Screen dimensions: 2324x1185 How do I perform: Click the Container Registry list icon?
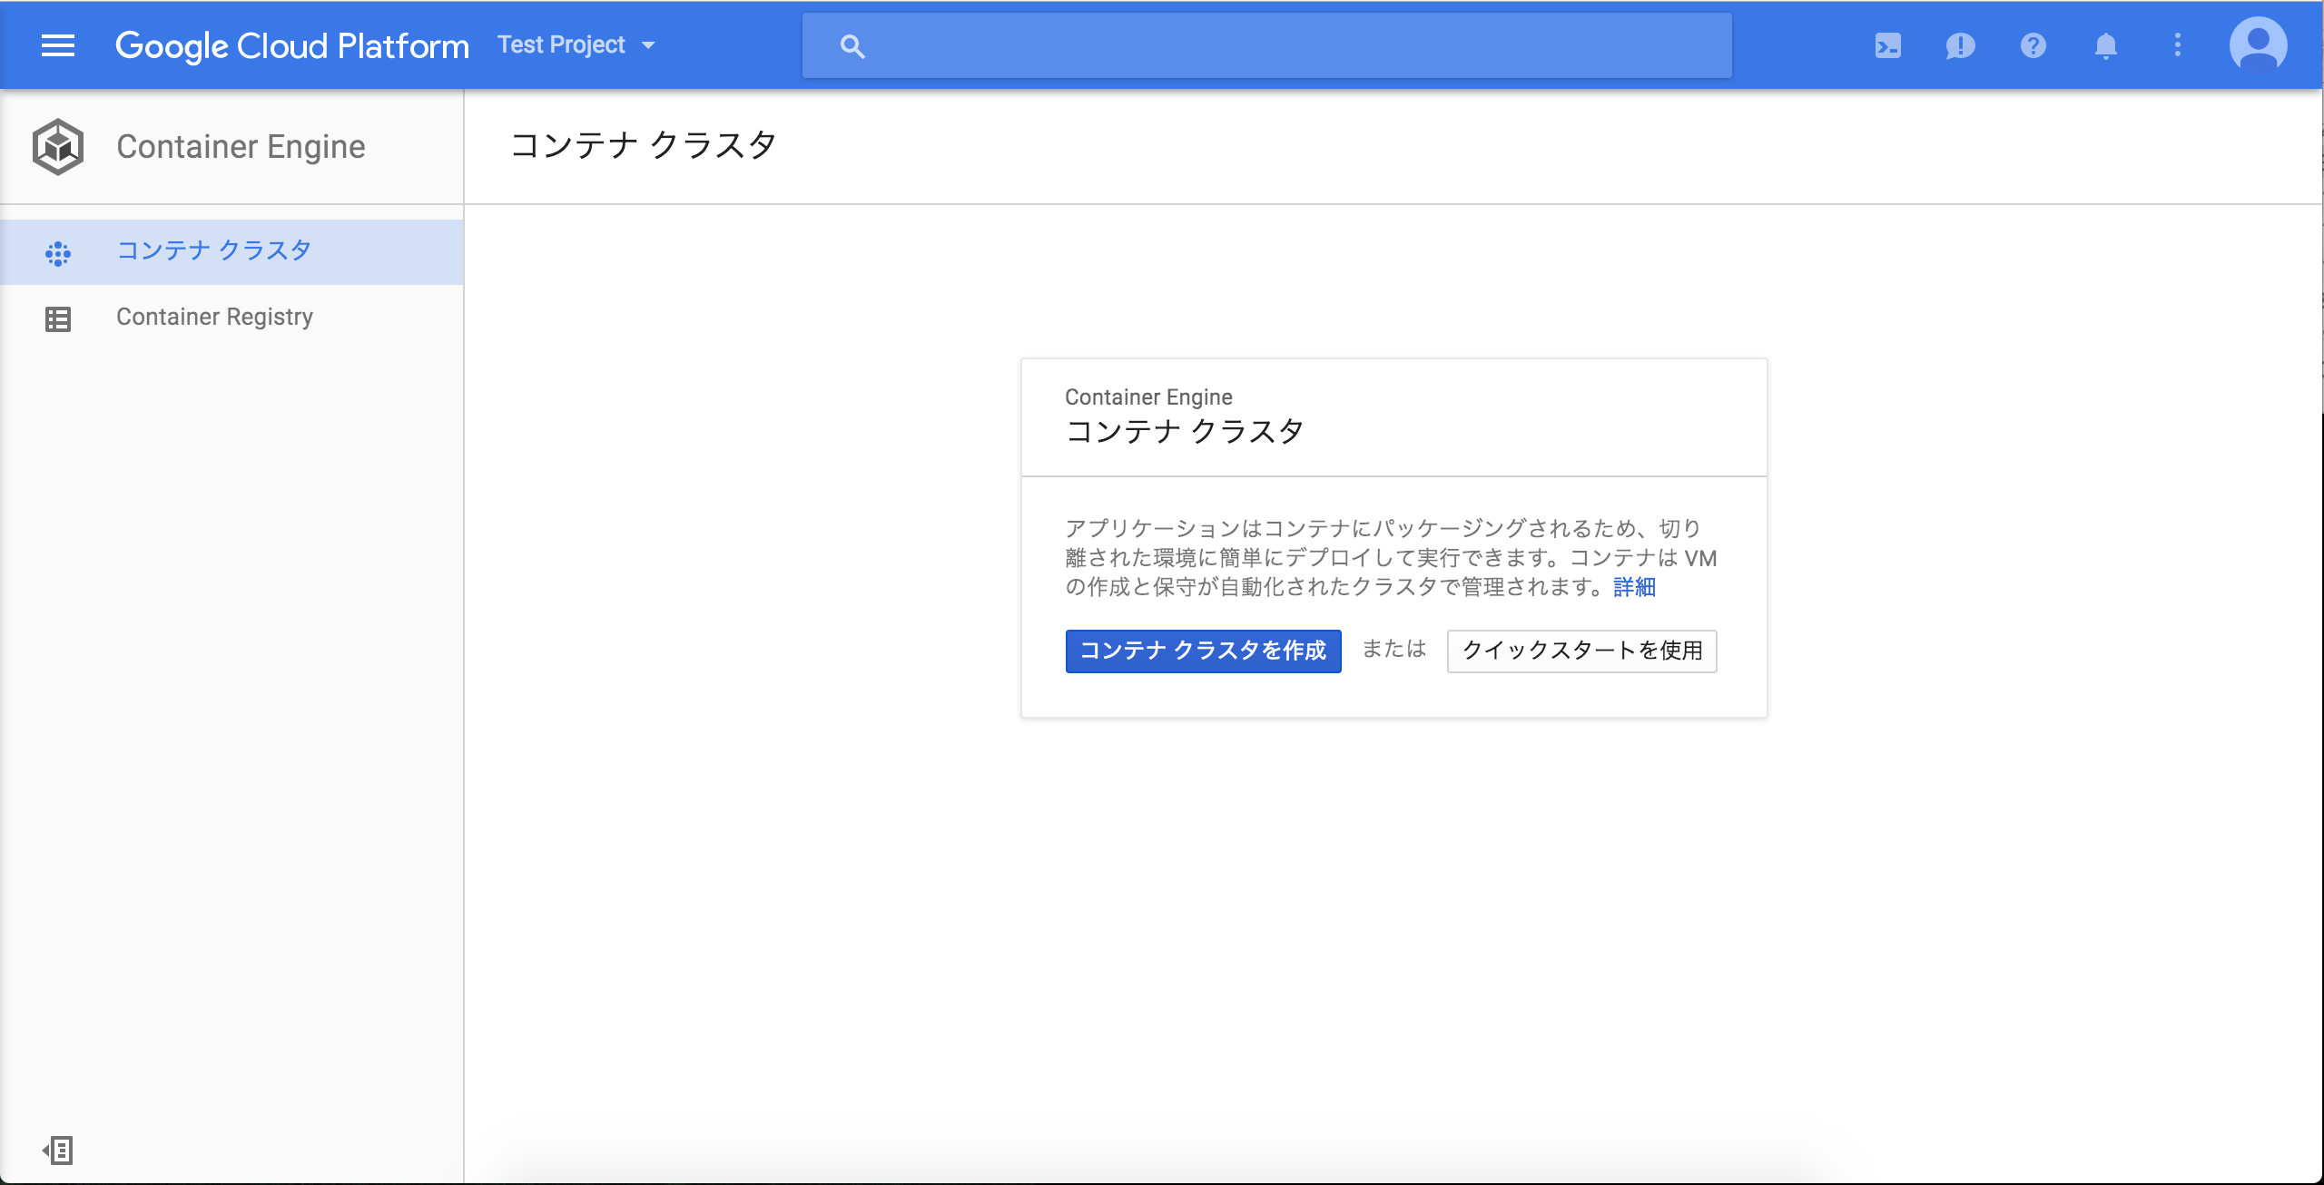point(58,319)
